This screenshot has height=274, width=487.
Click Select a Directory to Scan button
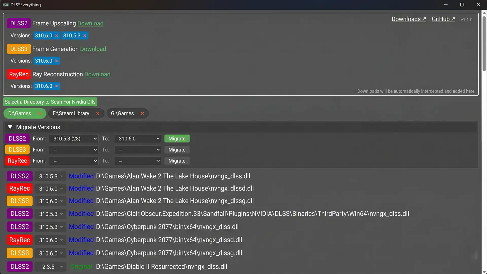50,102
